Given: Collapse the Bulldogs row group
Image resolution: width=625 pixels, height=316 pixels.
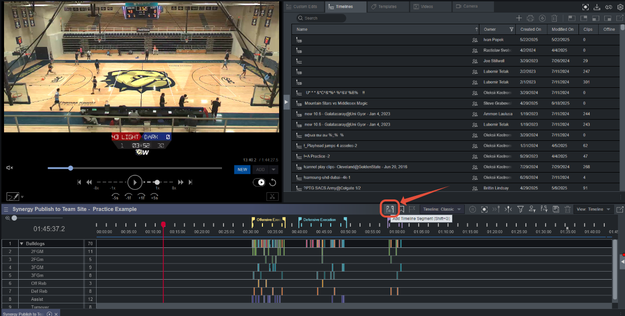Looking at the screenshot, I should coord(22,243).
